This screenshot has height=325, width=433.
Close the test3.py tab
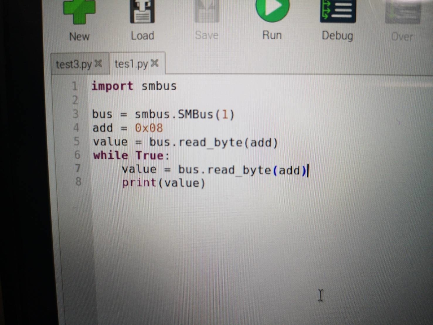[x=98, y=64]
